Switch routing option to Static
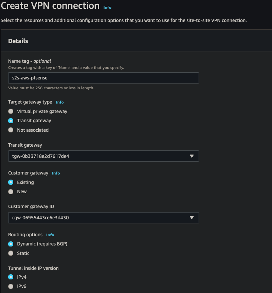Image resolution: width=272 pixels, height=293 pixels. pyautogui.click(x=11, y=253)
